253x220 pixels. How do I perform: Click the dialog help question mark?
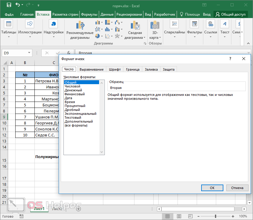(230, 59)
